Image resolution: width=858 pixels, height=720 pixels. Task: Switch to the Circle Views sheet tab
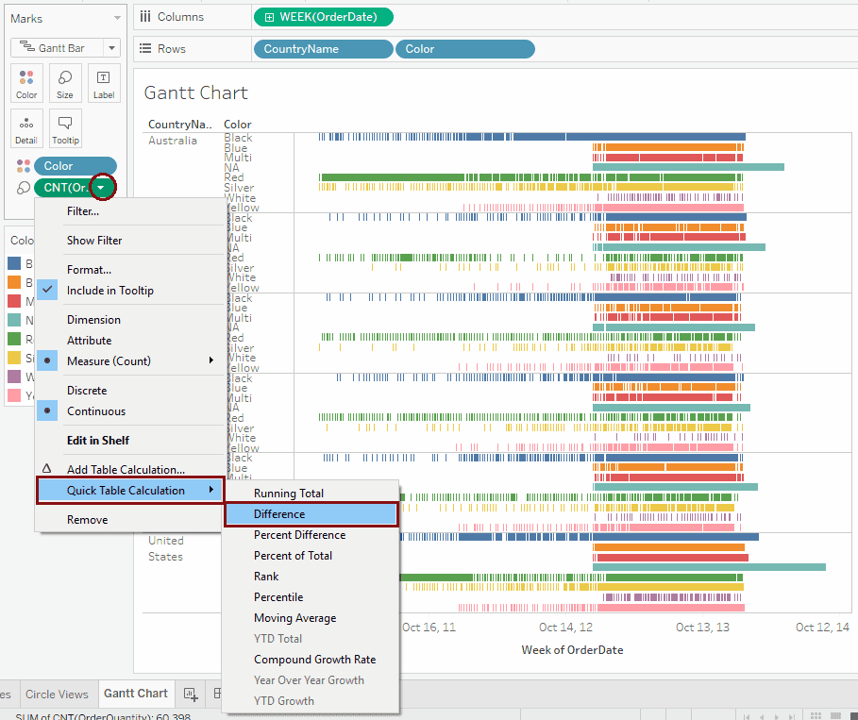58,694
